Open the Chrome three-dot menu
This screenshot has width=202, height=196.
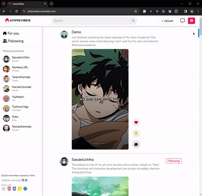198,11
